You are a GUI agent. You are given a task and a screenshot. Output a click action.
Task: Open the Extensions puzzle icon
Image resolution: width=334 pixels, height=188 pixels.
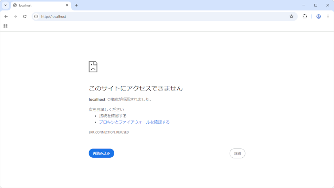(x=305, y=17)
